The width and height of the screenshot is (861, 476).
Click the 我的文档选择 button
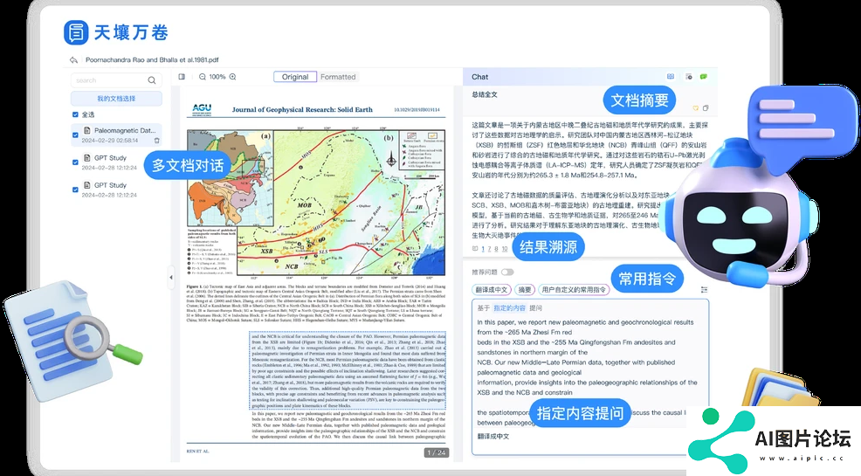[116, 99]
